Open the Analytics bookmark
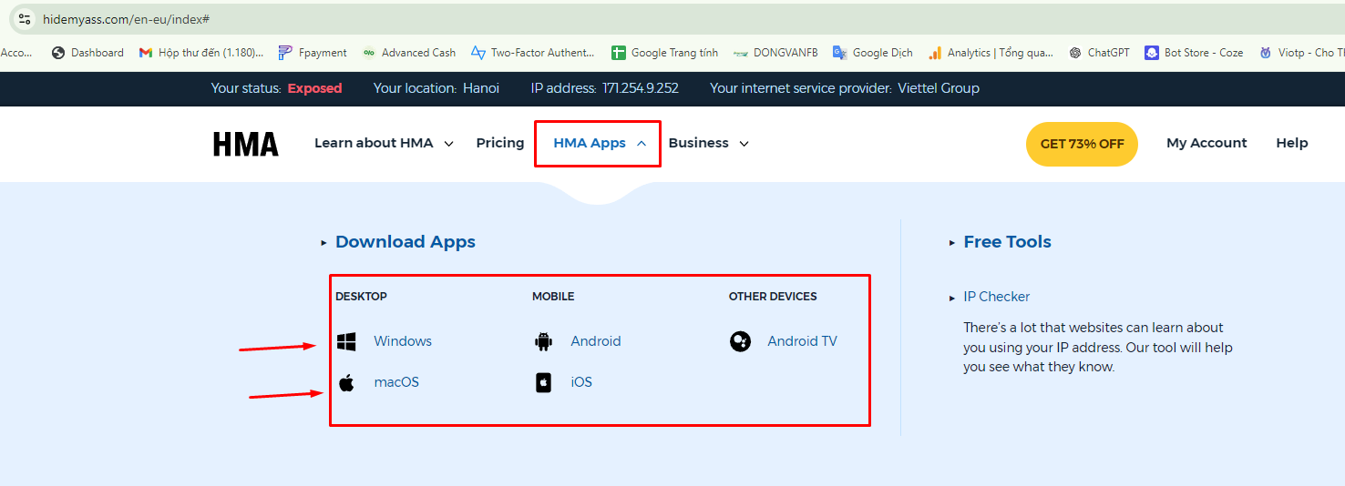This screenshot has width=1345, height=486. tap(991, 53)
